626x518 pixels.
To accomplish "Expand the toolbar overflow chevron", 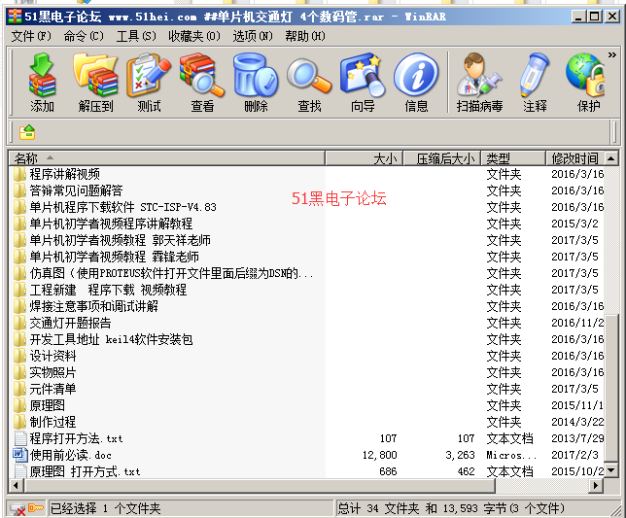I will [x=612, y=55].
